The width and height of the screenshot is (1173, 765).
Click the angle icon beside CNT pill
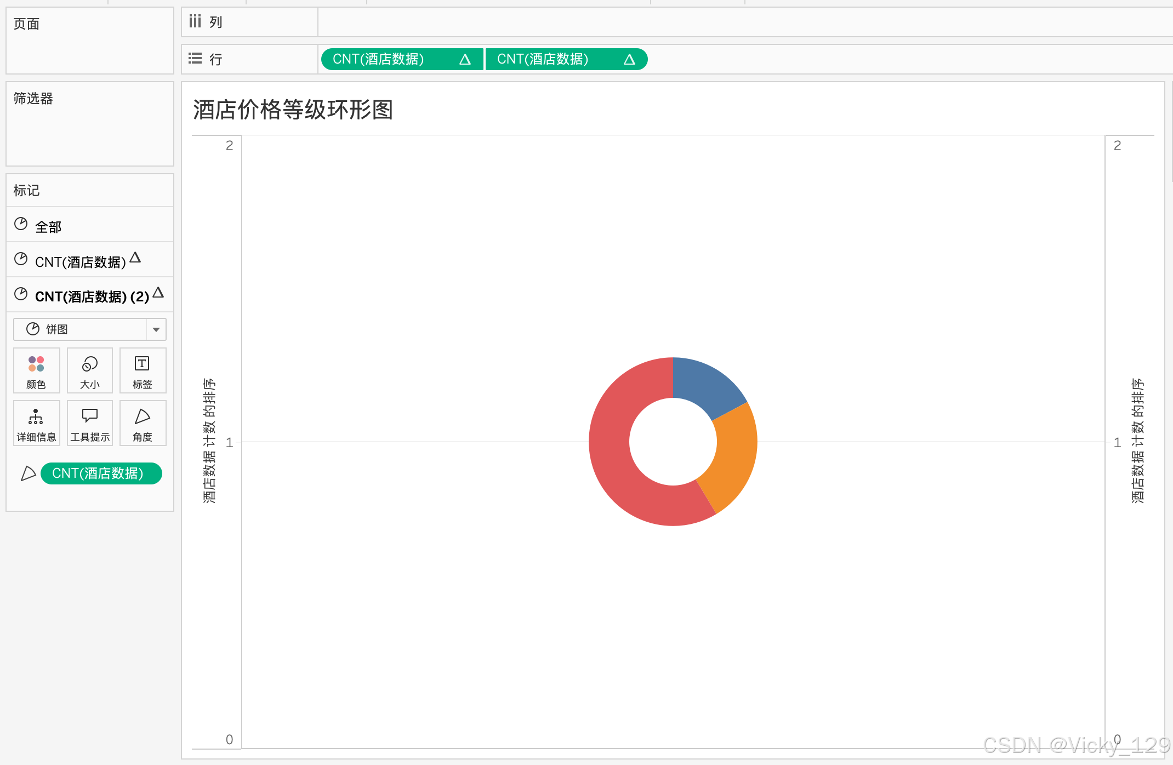click(x=28, y=473)
